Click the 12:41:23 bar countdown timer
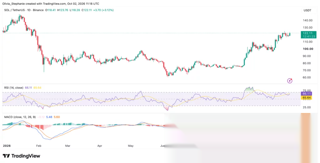 pos(308,36)
